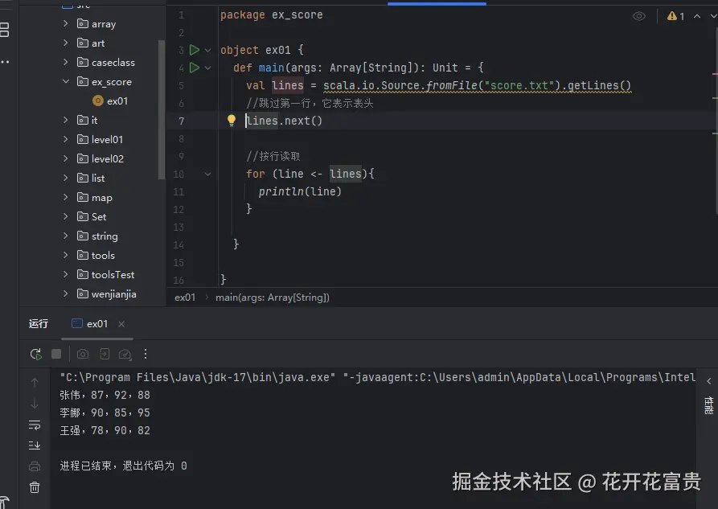Image resolution: width=718 pixels, height=509 pixels.
Task: Select the wenjianjia folder label
Action: click(x=113, y=294)
